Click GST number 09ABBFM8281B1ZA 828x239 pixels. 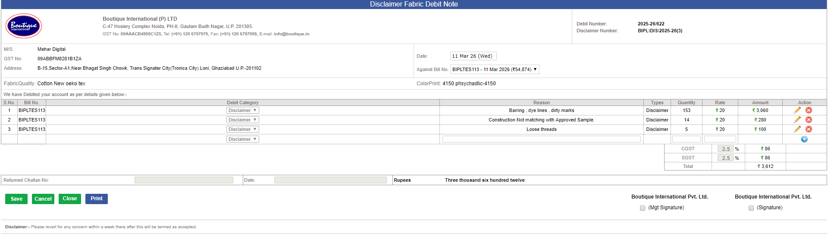point(60,59)
